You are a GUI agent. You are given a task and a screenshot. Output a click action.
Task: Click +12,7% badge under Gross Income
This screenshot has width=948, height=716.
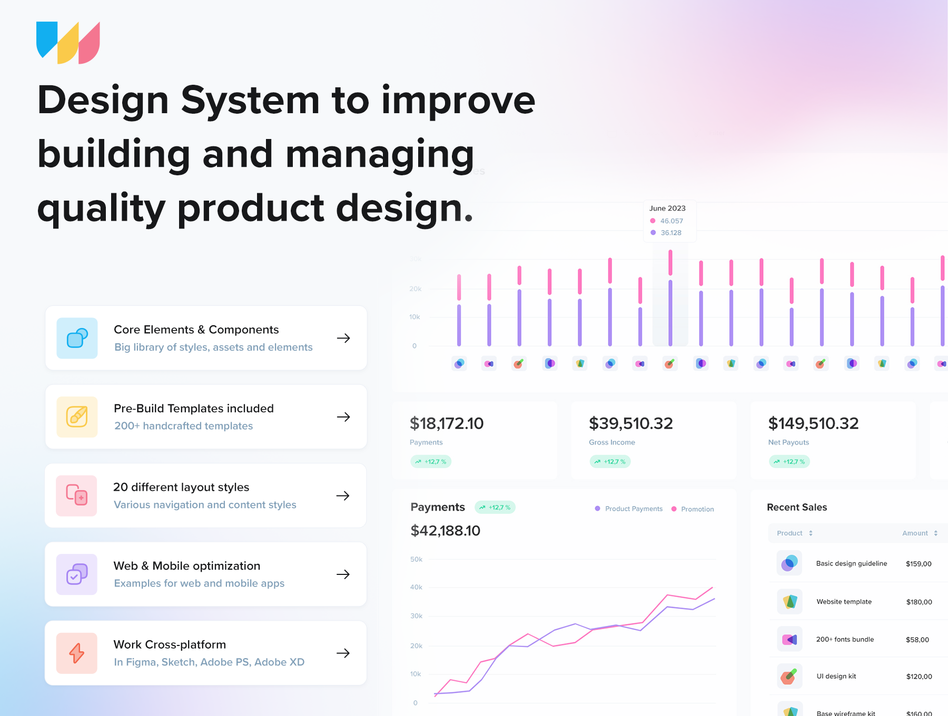pyautogui.click(x=610, y=462)
